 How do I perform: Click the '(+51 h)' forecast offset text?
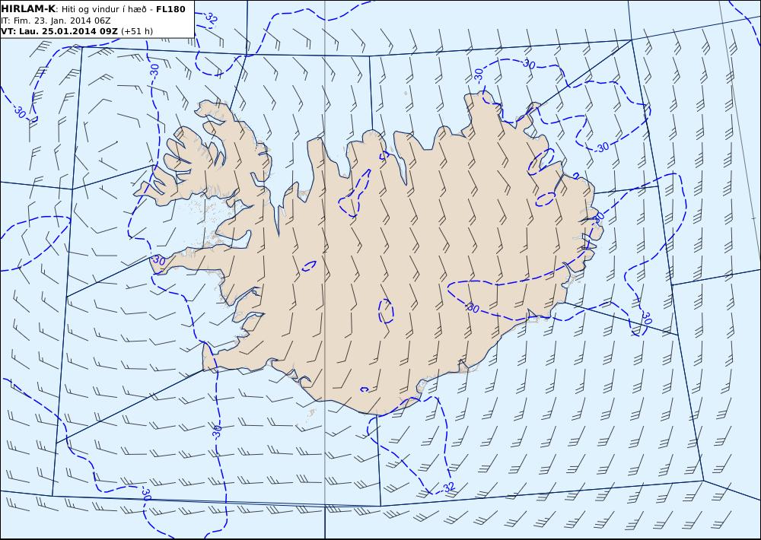pyautogui.click(x=137, y=31)
